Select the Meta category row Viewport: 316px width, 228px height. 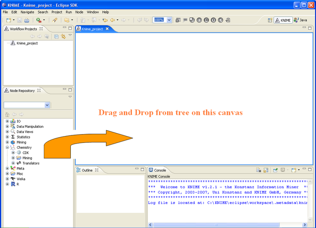pos(21,168)
